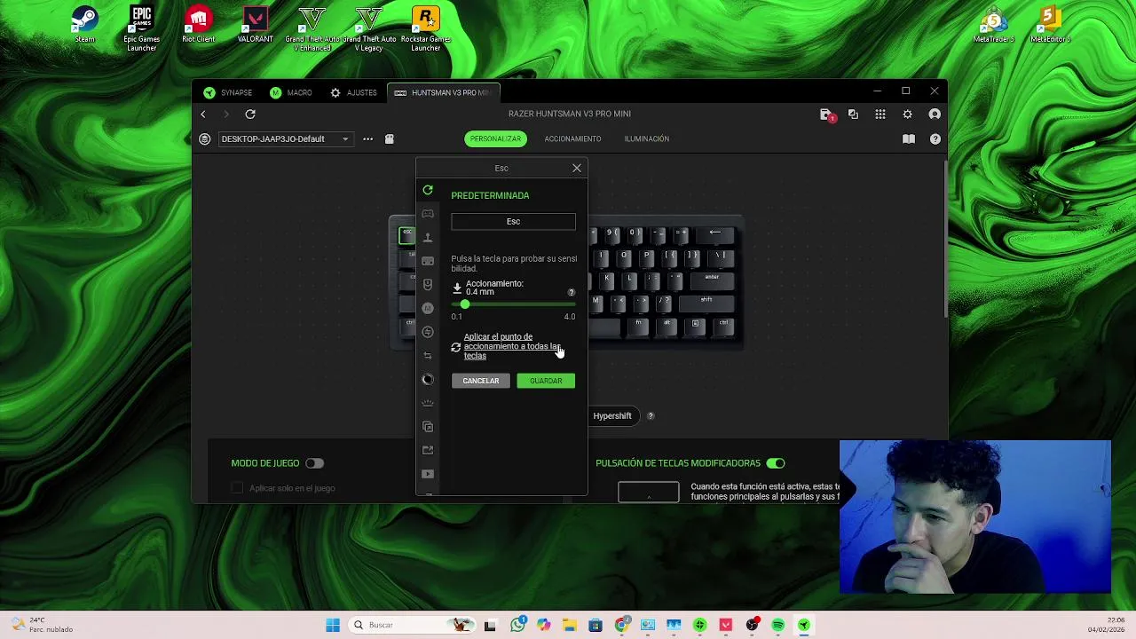This screenshot has height=639, width=1136.
Task: Click the taskbar Buscar search box
Action: point(413,625)
